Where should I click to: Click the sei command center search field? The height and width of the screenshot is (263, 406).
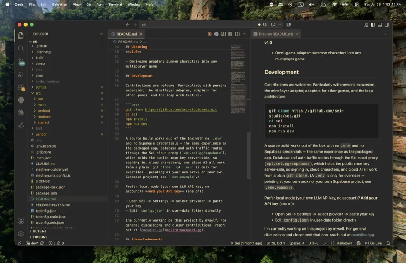[197, 25]
